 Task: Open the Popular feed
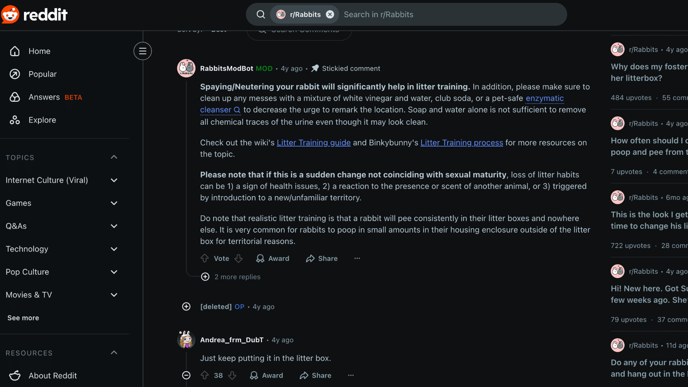tap(42, 74)
